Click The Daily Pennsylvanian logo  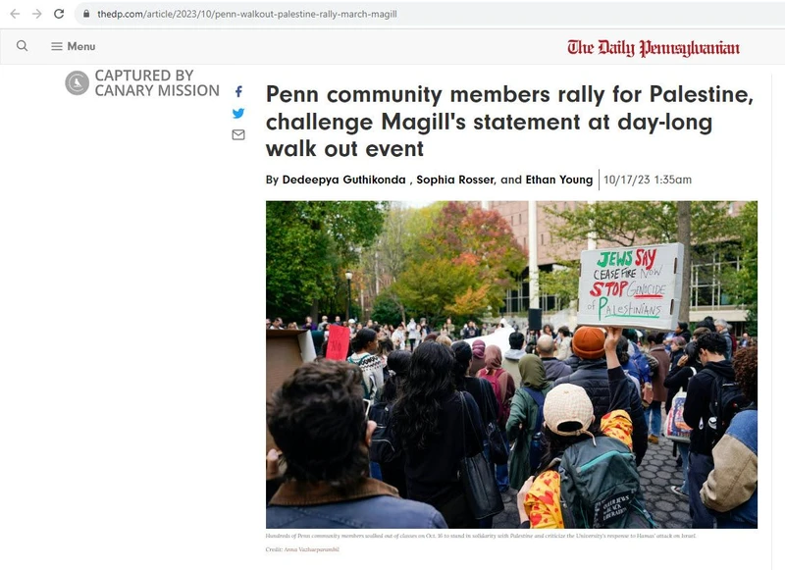click(654, 48)
